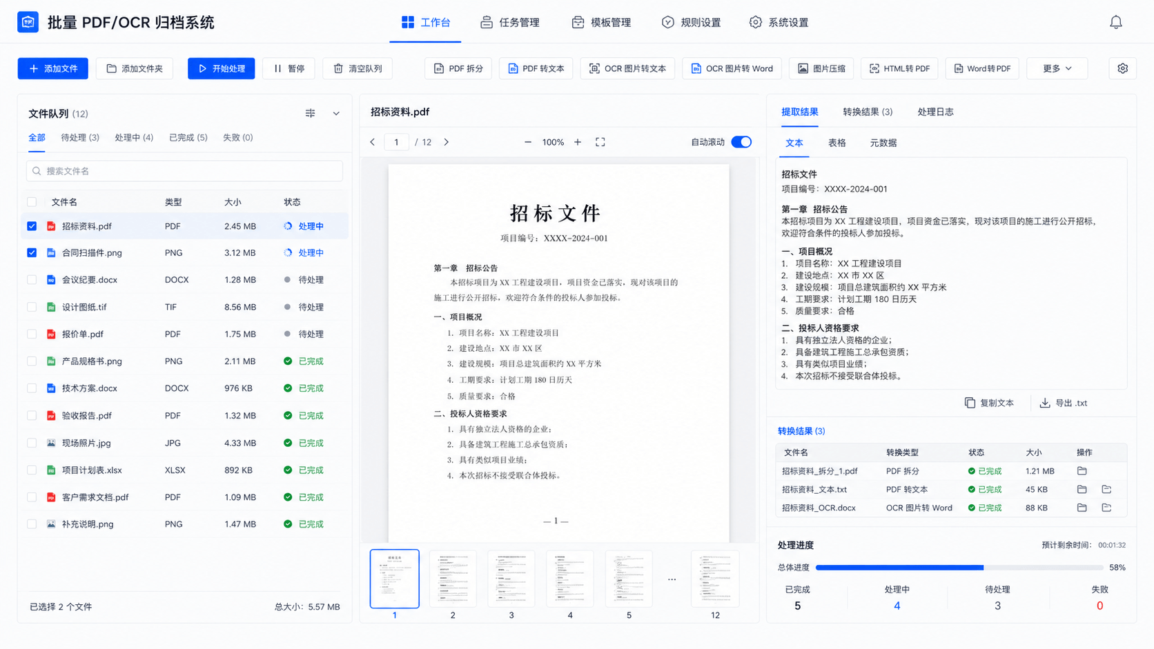Zoom out with minus icon

pos(528,142)
